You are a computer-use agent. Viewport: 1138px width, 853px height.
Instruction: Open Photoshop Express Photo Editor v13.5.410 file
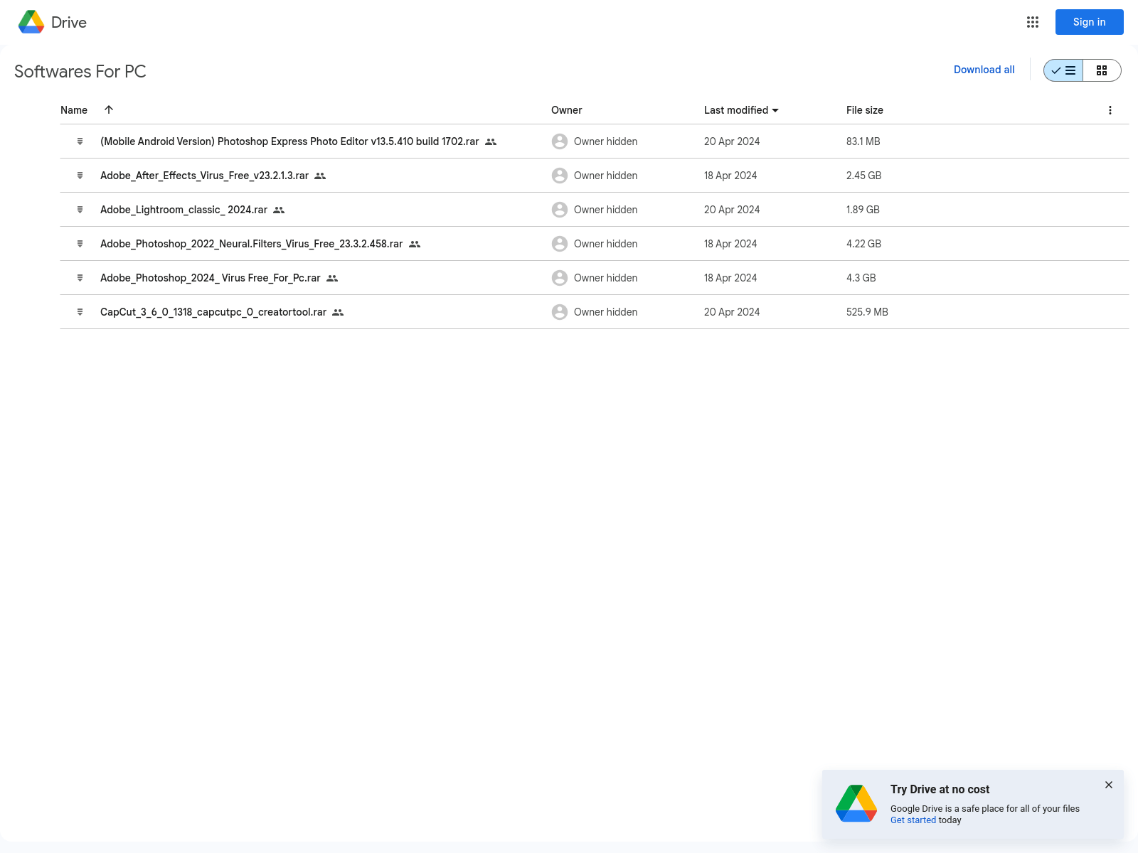pyautogui.click(x=289, y=141)
